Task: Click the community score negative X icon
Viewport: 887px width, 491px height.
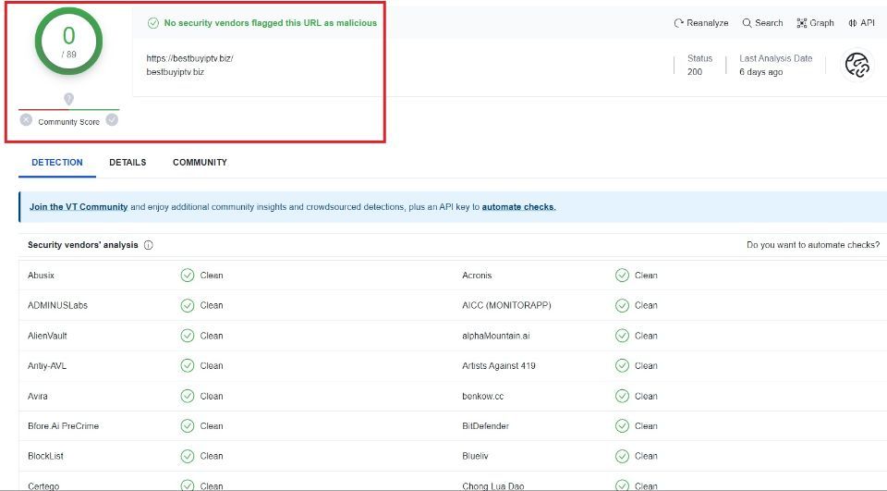Action: (26, 120)
